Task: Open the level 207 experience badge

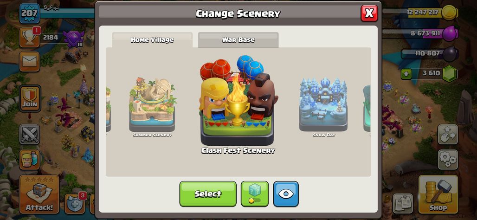Action: tap(30, 13)
